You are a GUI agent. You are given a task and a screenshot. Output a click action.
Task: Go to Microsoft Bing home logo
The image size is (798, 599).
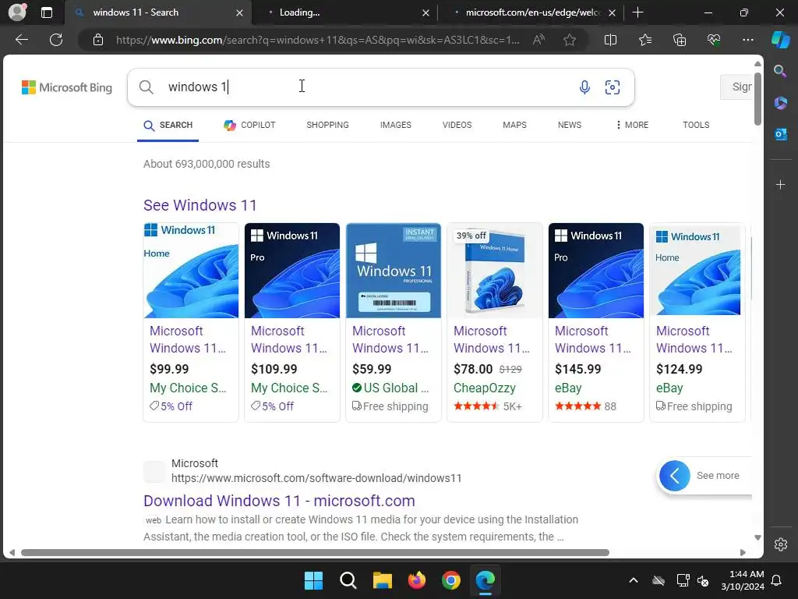[x=67, y=87]
